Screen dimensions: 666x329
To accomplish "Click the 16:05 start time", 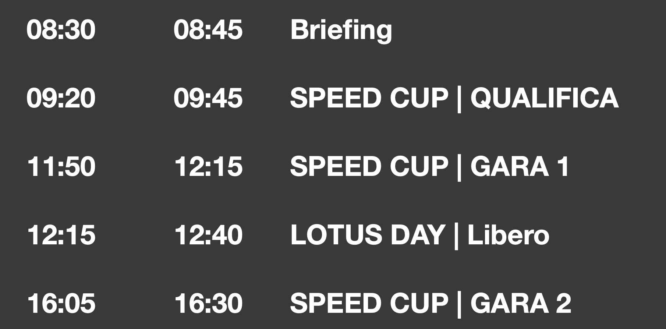I will click(x=61, y=304).
